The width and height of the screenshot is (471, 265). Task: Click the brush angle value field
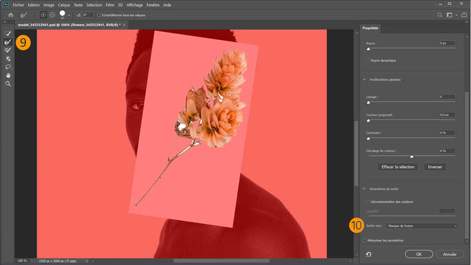click(x=88, y=15)
